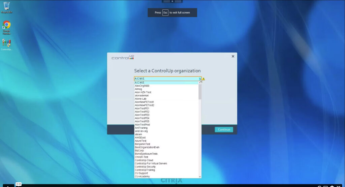This screenshot has width=345, height=187.
Task: Choose AlexOrg9000 in the dropdown list
Action: [x=142, y=86]
